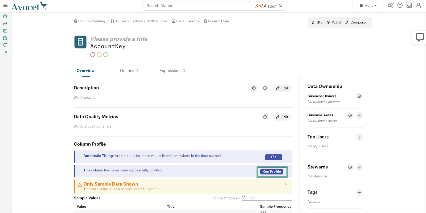Viewport: 426px width, 213px height.
Task: Click the Run Profile button
Action: 272,171
